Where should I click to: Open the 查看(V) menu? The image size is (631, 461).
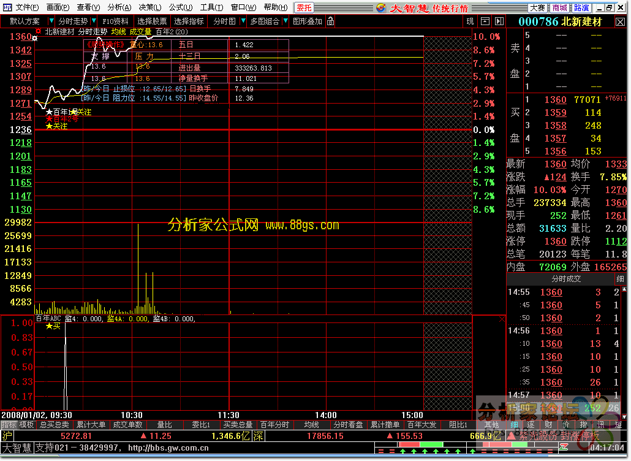[88, 7]
